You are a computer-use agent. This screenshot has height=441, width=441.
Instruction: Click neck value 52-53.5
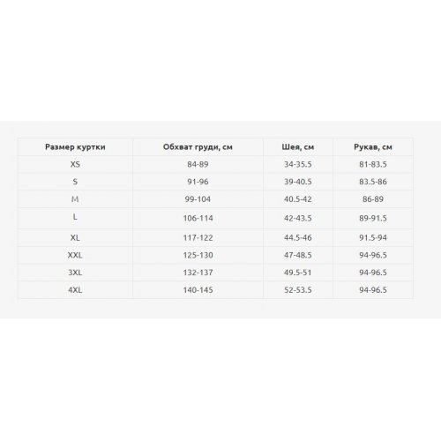(x=298, y=290)
